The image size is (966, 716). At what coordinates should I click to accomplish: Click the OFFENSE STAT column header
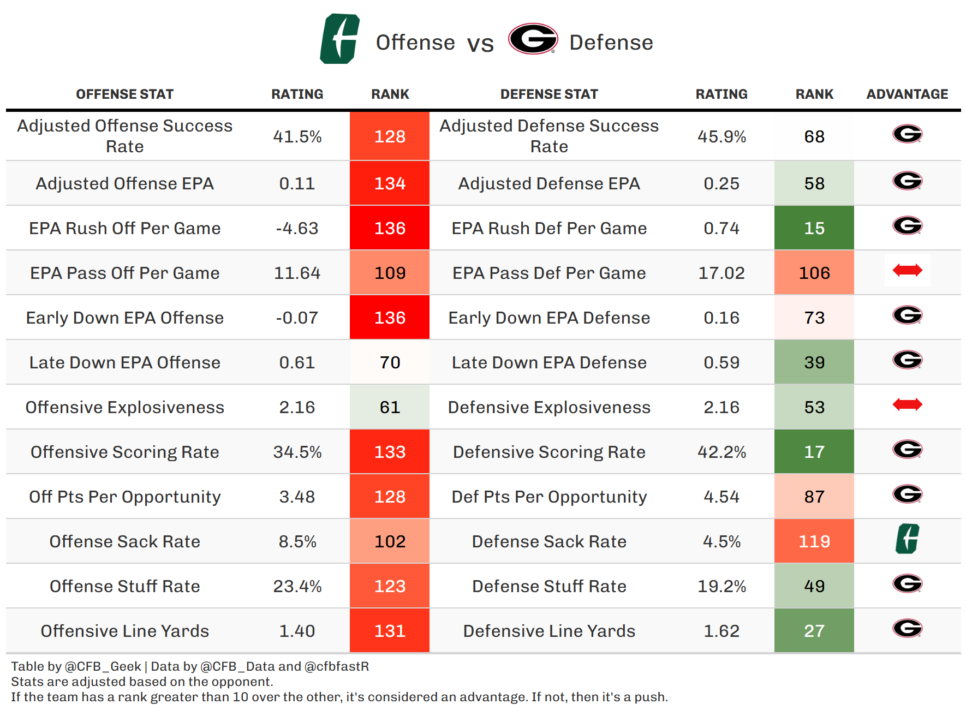coord(124,94)
